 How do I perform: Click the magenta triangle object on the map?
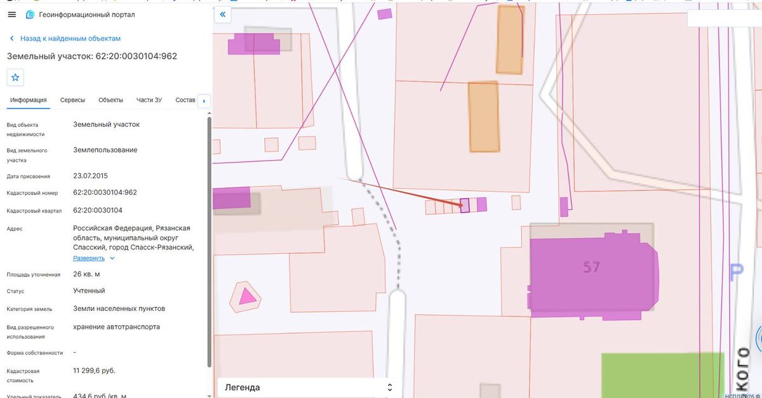pos(247,296)
